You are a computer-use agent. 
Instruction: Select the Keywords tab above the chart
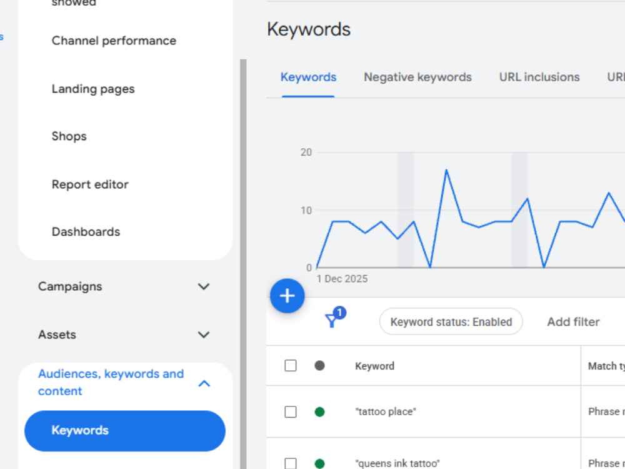309,77
